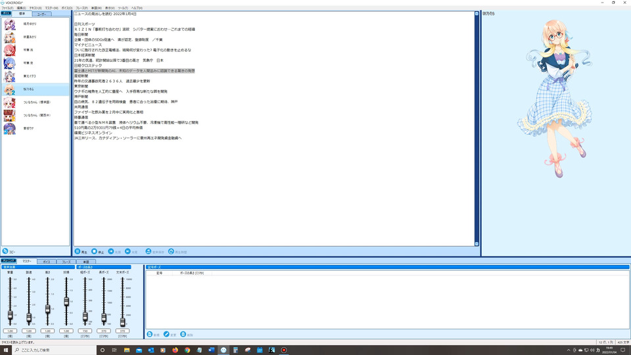Image resolution: width=631 pixels, height=355 pixels.
Task: Click the 時事通信 line in the editor
Action: click(81, 118)
